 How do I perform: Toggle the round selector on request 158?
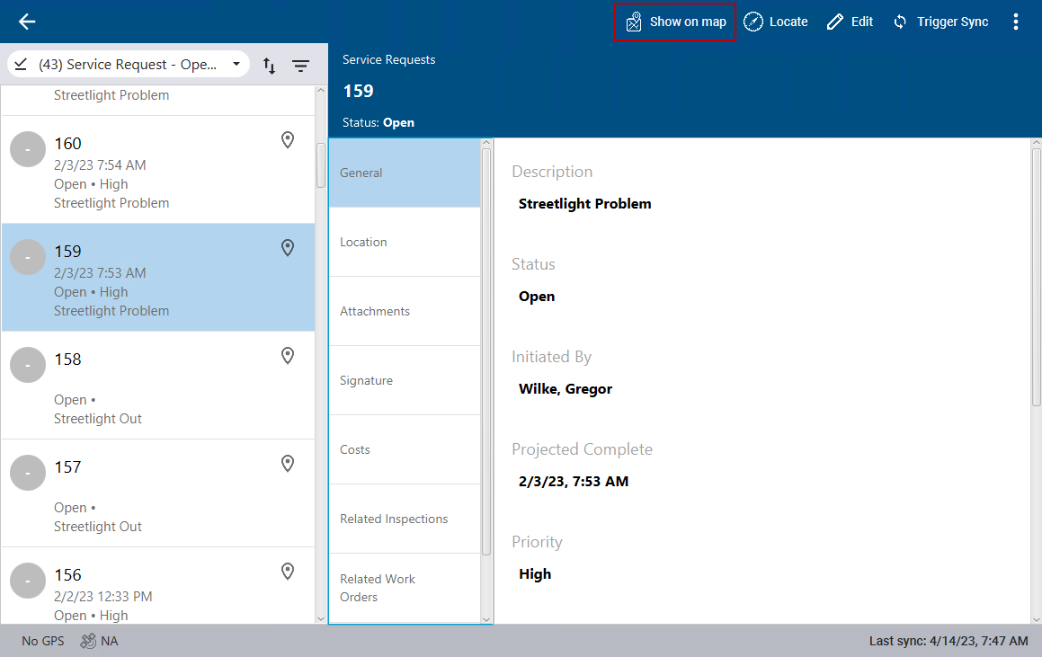28,365
